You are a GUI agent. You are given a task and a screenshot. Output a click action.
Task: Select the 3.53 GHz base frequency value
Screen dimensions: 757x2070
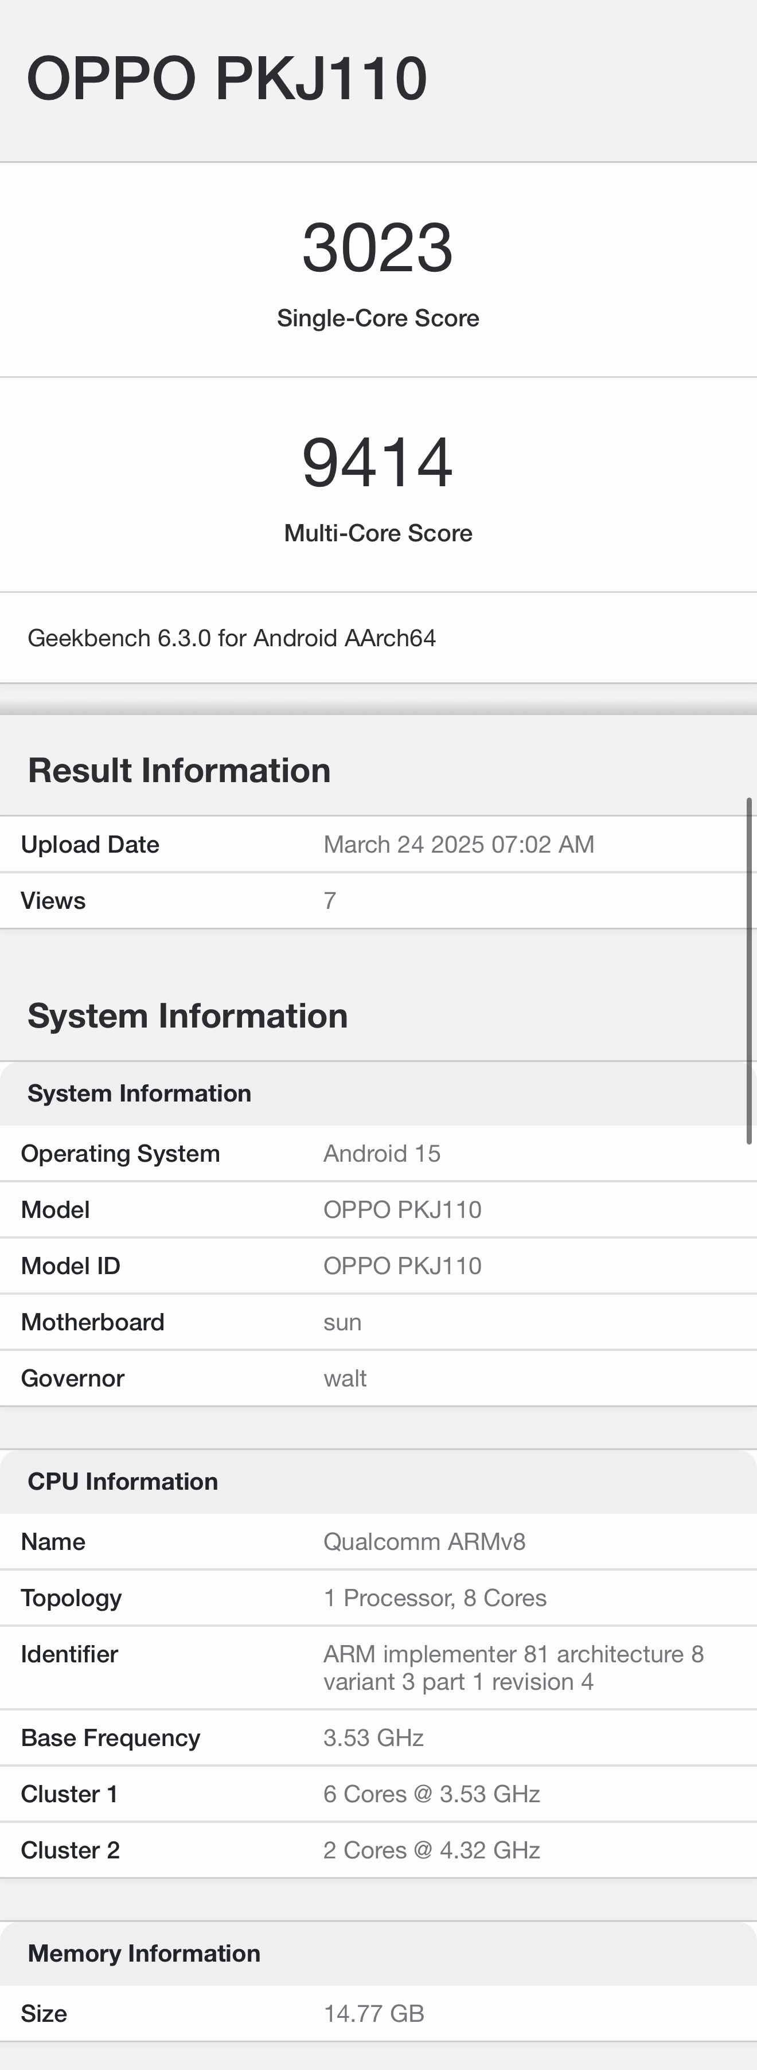point(374,1738)
